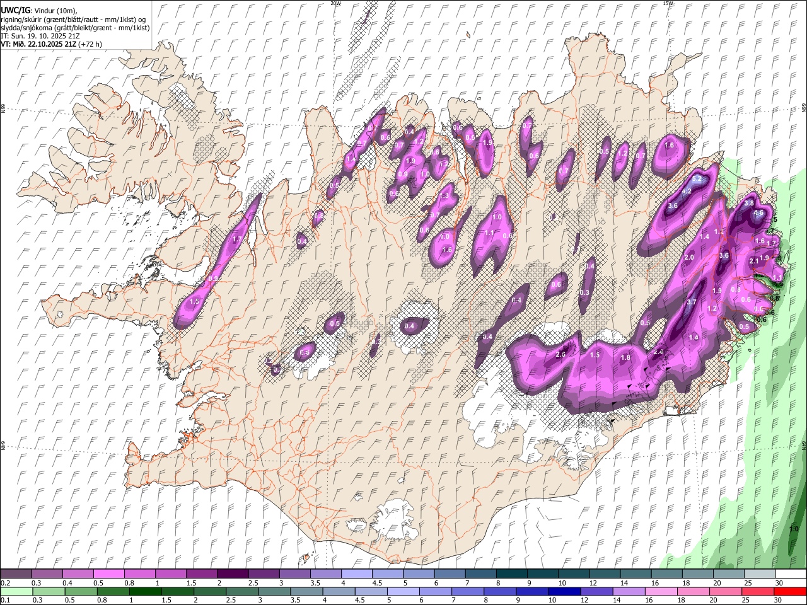The image size is (807, 605).
Task: Click the '12' label under the rain scale
Action: (585, 600)
